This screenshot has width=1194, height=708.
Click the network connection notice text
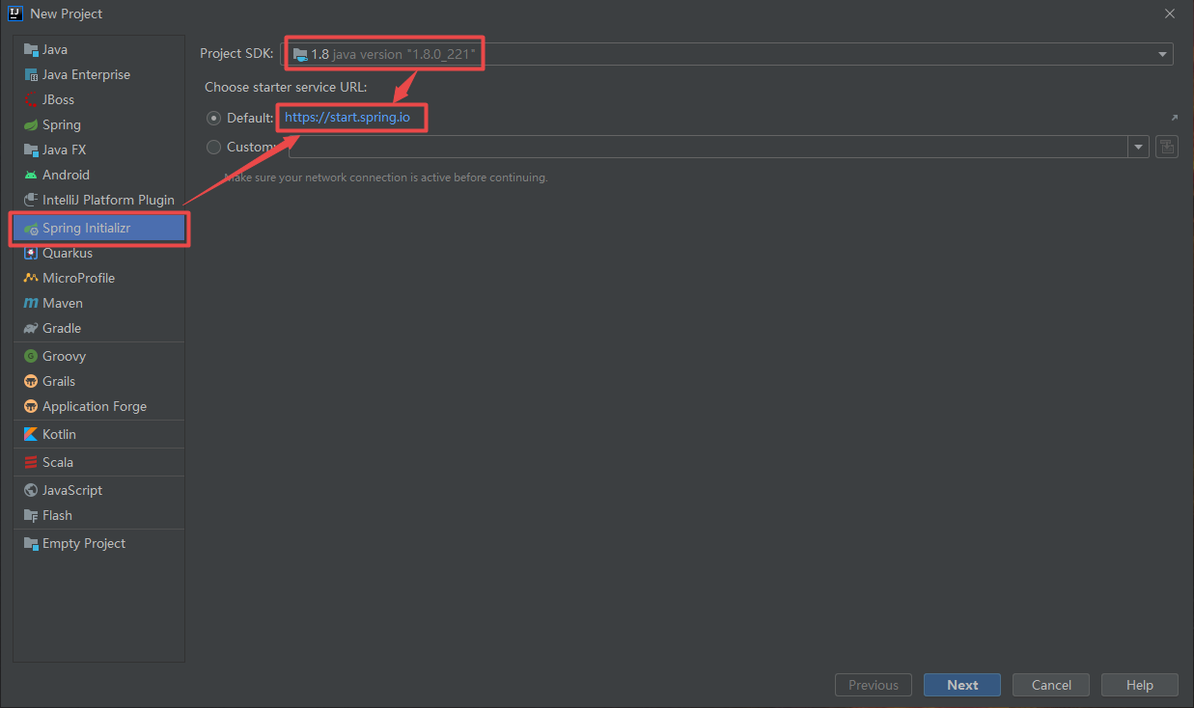tap(386, 177)
